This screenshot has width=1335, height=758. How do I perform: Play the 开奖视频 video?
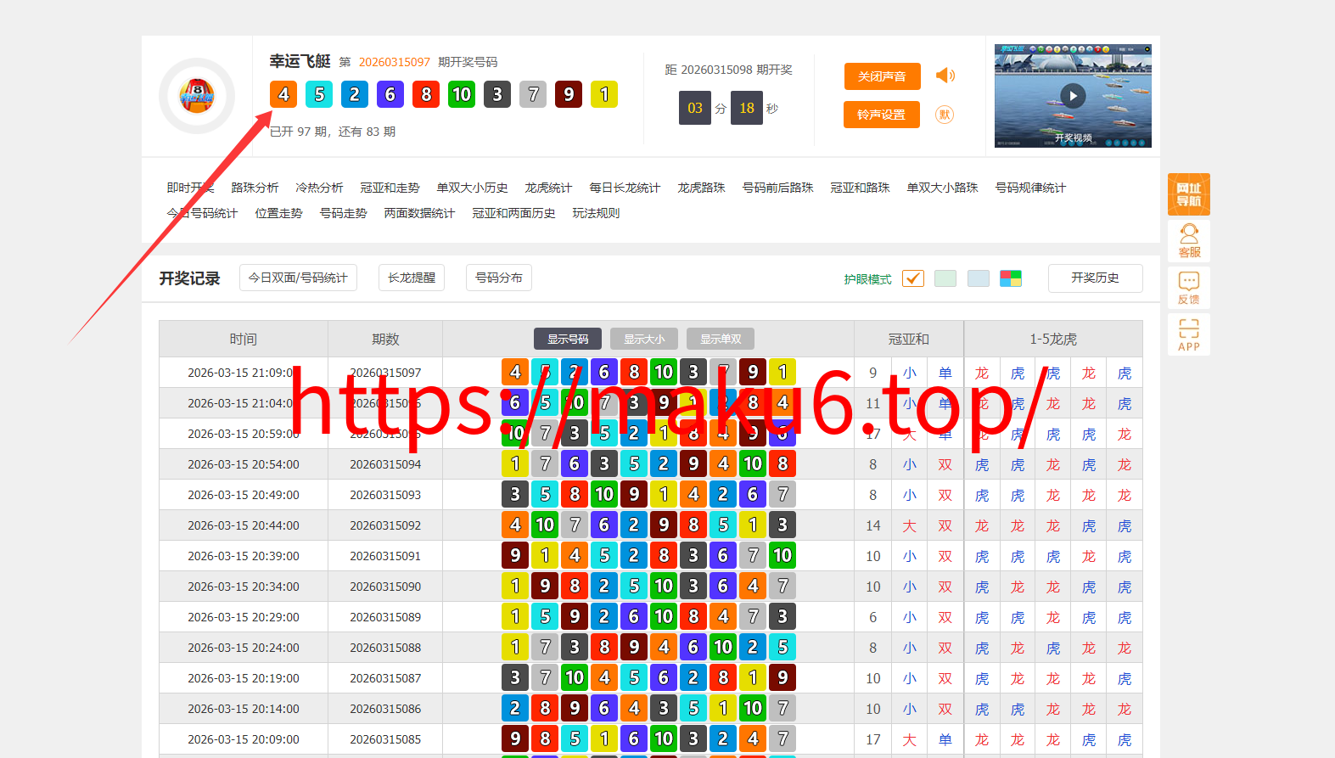(x=1073, y=96)
